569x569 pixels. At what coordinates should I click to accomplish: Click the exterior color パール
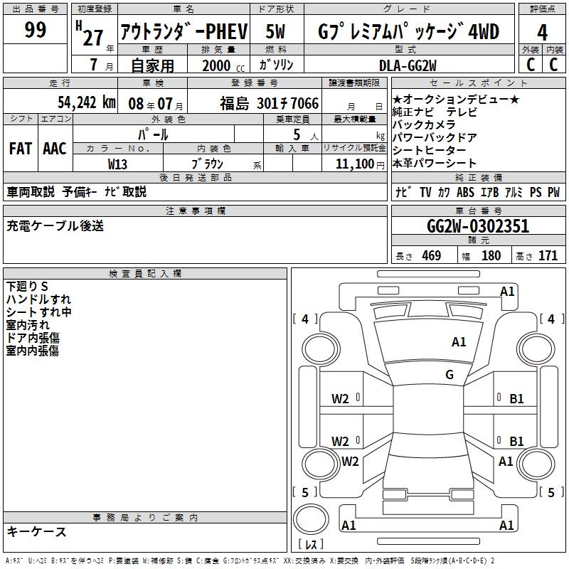[153, 134]
